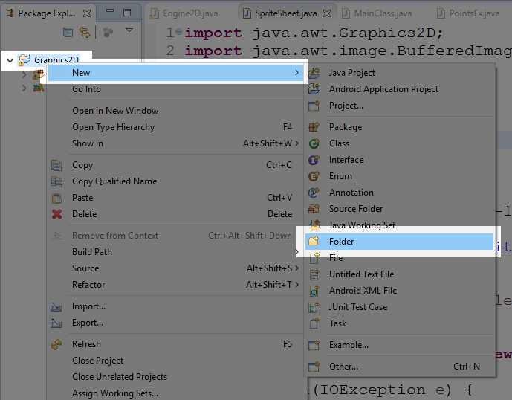512x400 pixels.
Task: Click the Refresh icon
Action: coord(56,344)
